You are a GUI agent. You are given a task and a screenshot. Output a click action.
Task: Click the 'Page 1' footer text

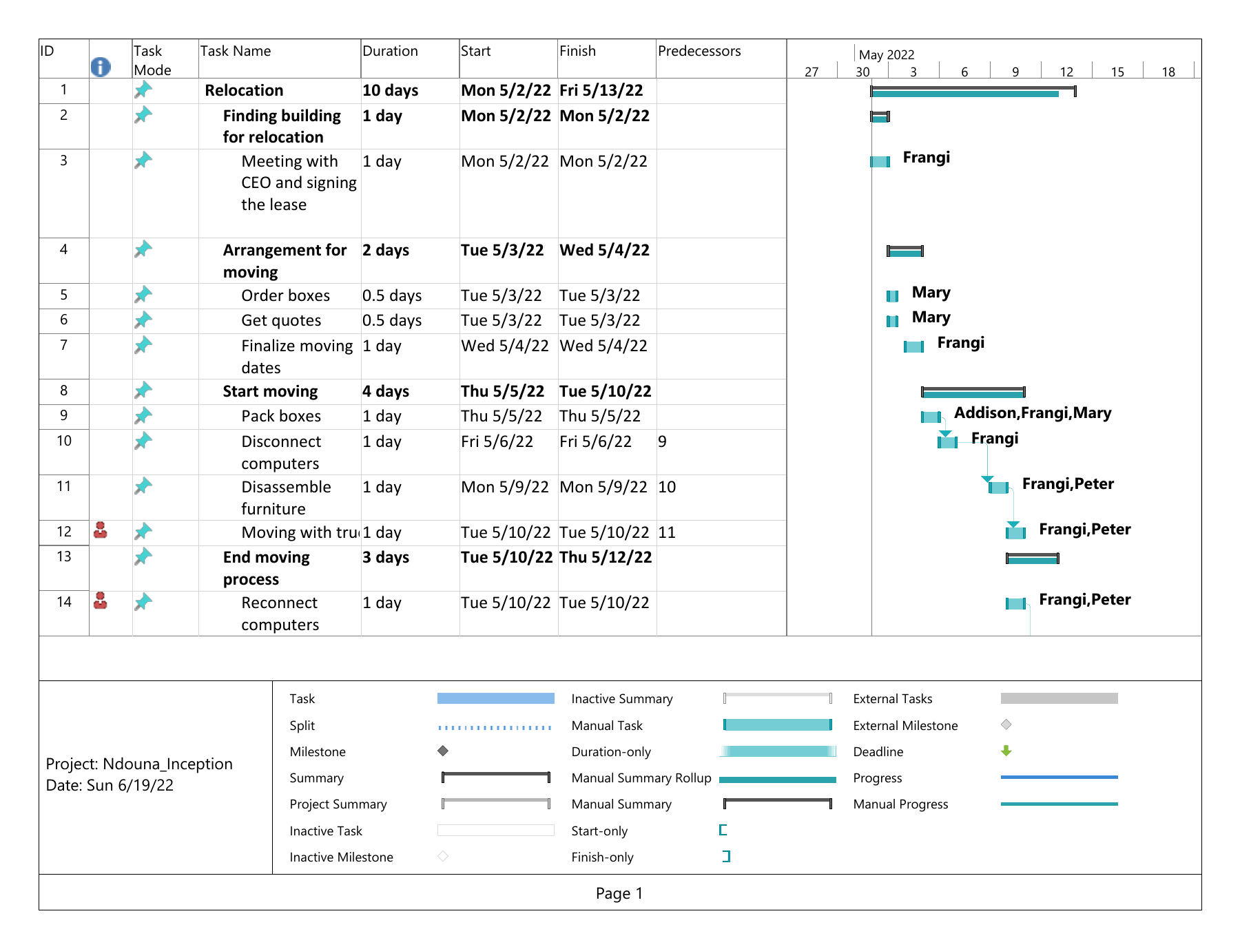click(619, 893)
